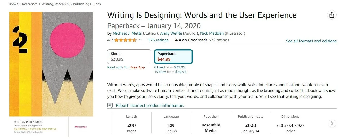
Task: Select the Kindle format option
Action: [129, 57]
